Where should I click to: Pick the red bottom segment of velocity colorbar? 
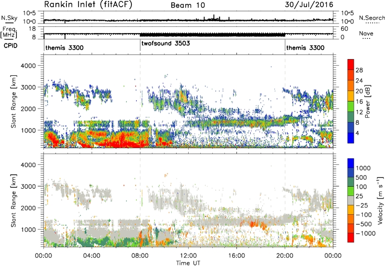point(351,238)
